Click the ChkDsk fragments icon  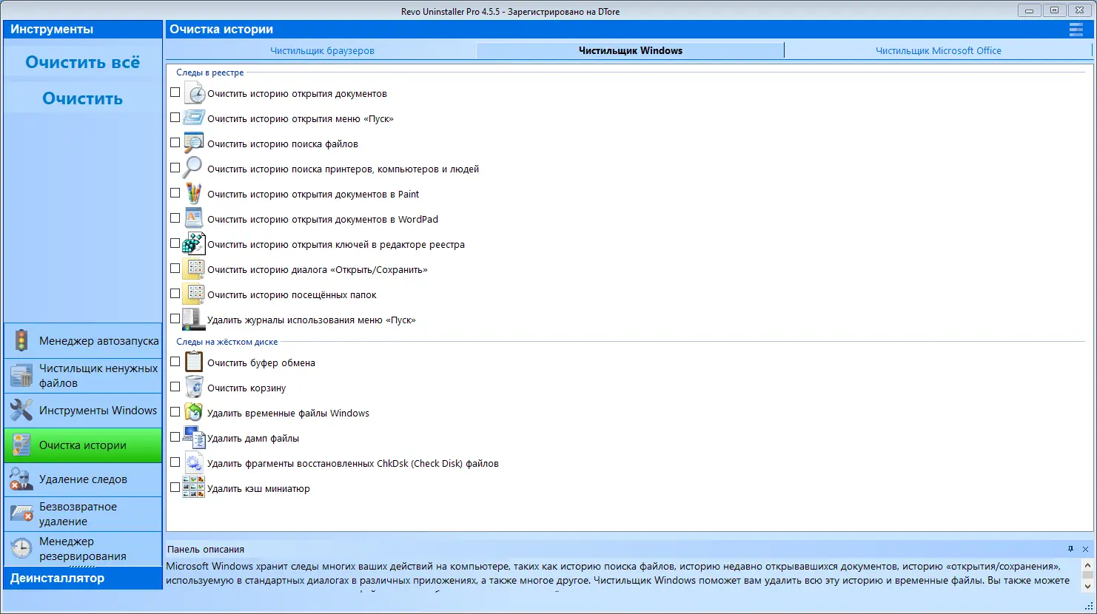194,463
